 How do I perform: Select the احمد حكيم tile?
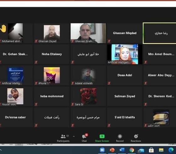coord(160,117)
